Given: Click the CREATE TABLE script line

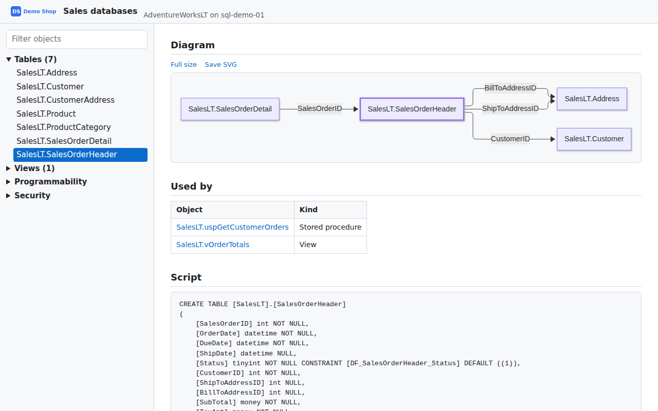Looking at the screenshot, I should [263, 304].
